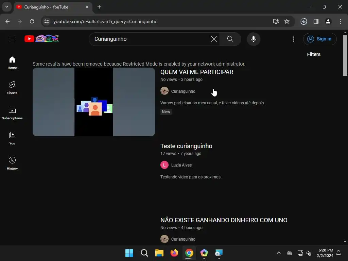Click Curianguinho avatar under NÃO EXISTE GANHANDO video

(164, 239)
